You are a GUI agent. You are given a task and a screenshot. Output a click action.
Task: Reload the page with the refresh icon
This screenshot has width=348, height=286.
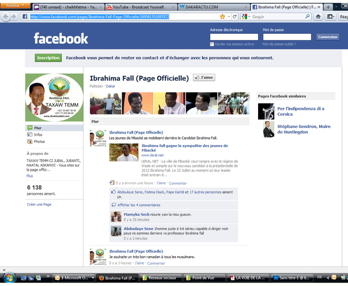235,16
